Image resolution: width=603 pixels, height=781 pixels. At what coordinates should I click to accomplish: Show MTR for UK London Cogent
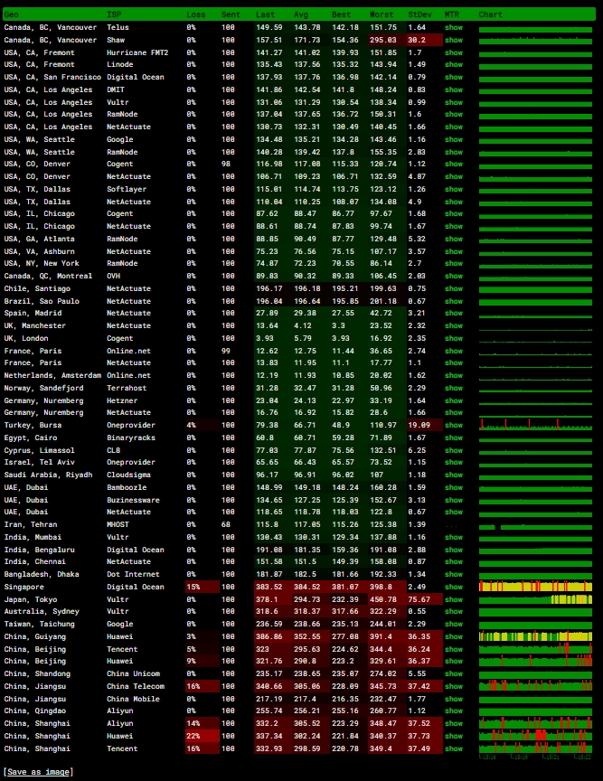(454, 338)
